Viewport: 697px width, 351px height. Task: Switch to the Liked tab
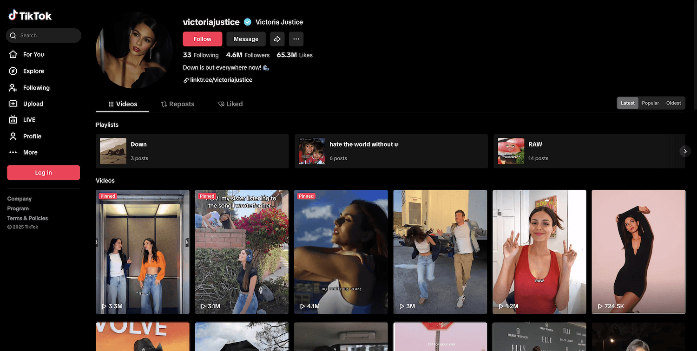230,104
